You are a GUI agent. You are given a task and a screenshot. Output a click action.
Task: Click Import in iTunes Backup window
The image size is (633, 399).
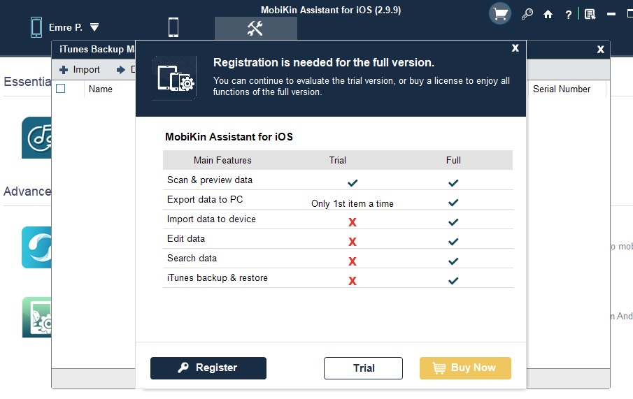pos(80,69)
